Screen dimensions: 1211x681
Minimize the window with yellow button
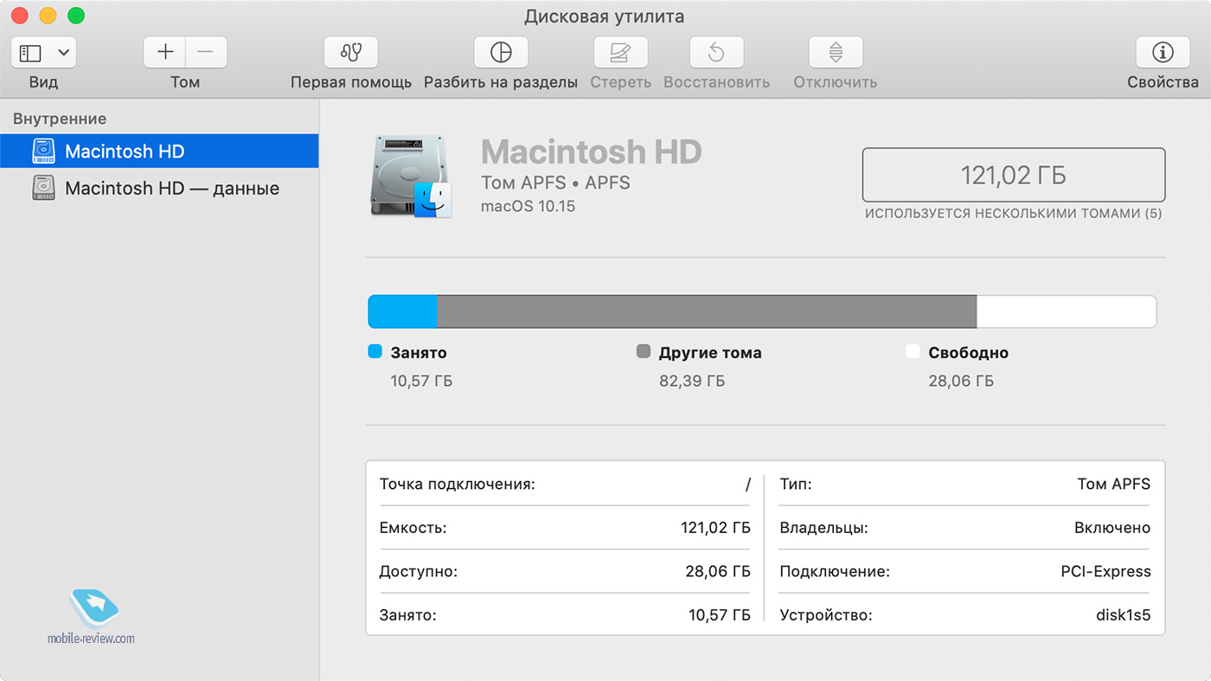pos(48,16)
